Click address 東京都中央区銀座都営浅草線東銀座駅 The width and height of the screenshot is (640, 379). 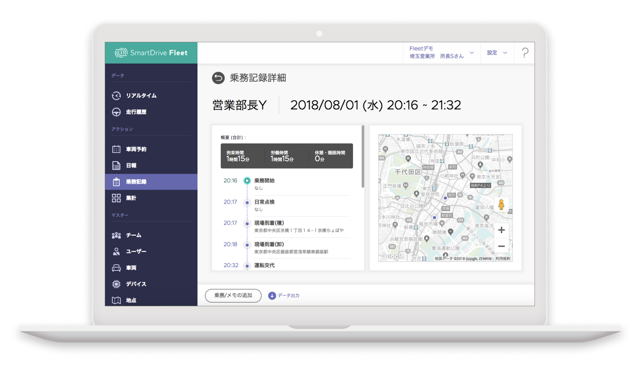[291, 252]
